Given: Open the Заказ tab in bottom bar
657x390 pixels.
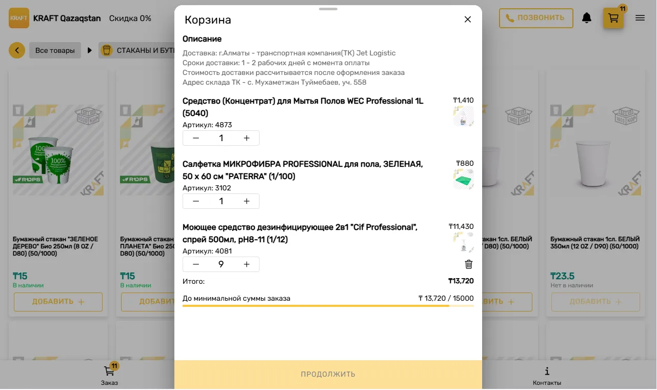Looking at the screenshot, I should (109, 375).
